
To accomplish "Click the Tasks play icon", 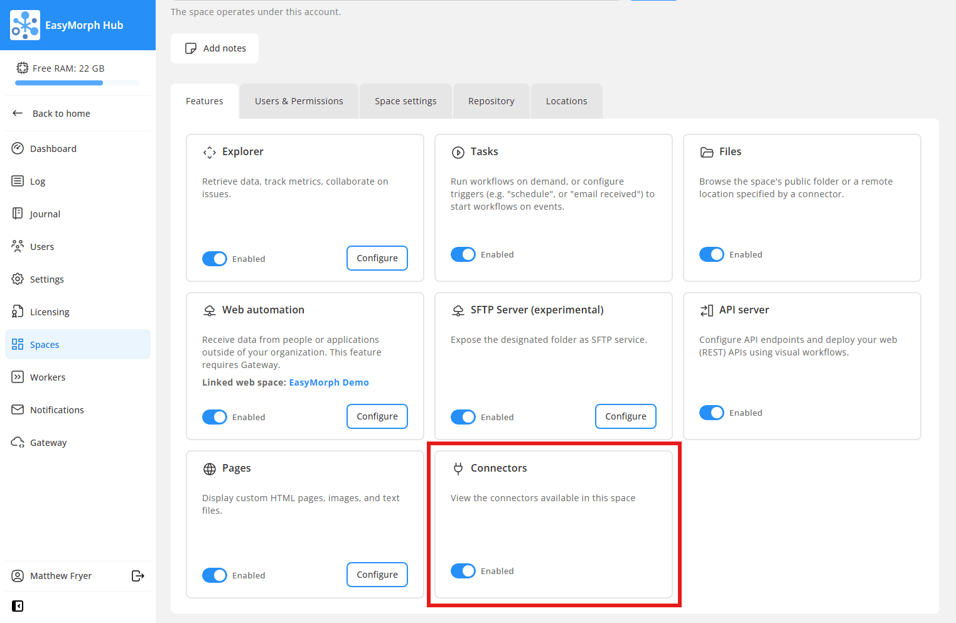I will 458,152.
